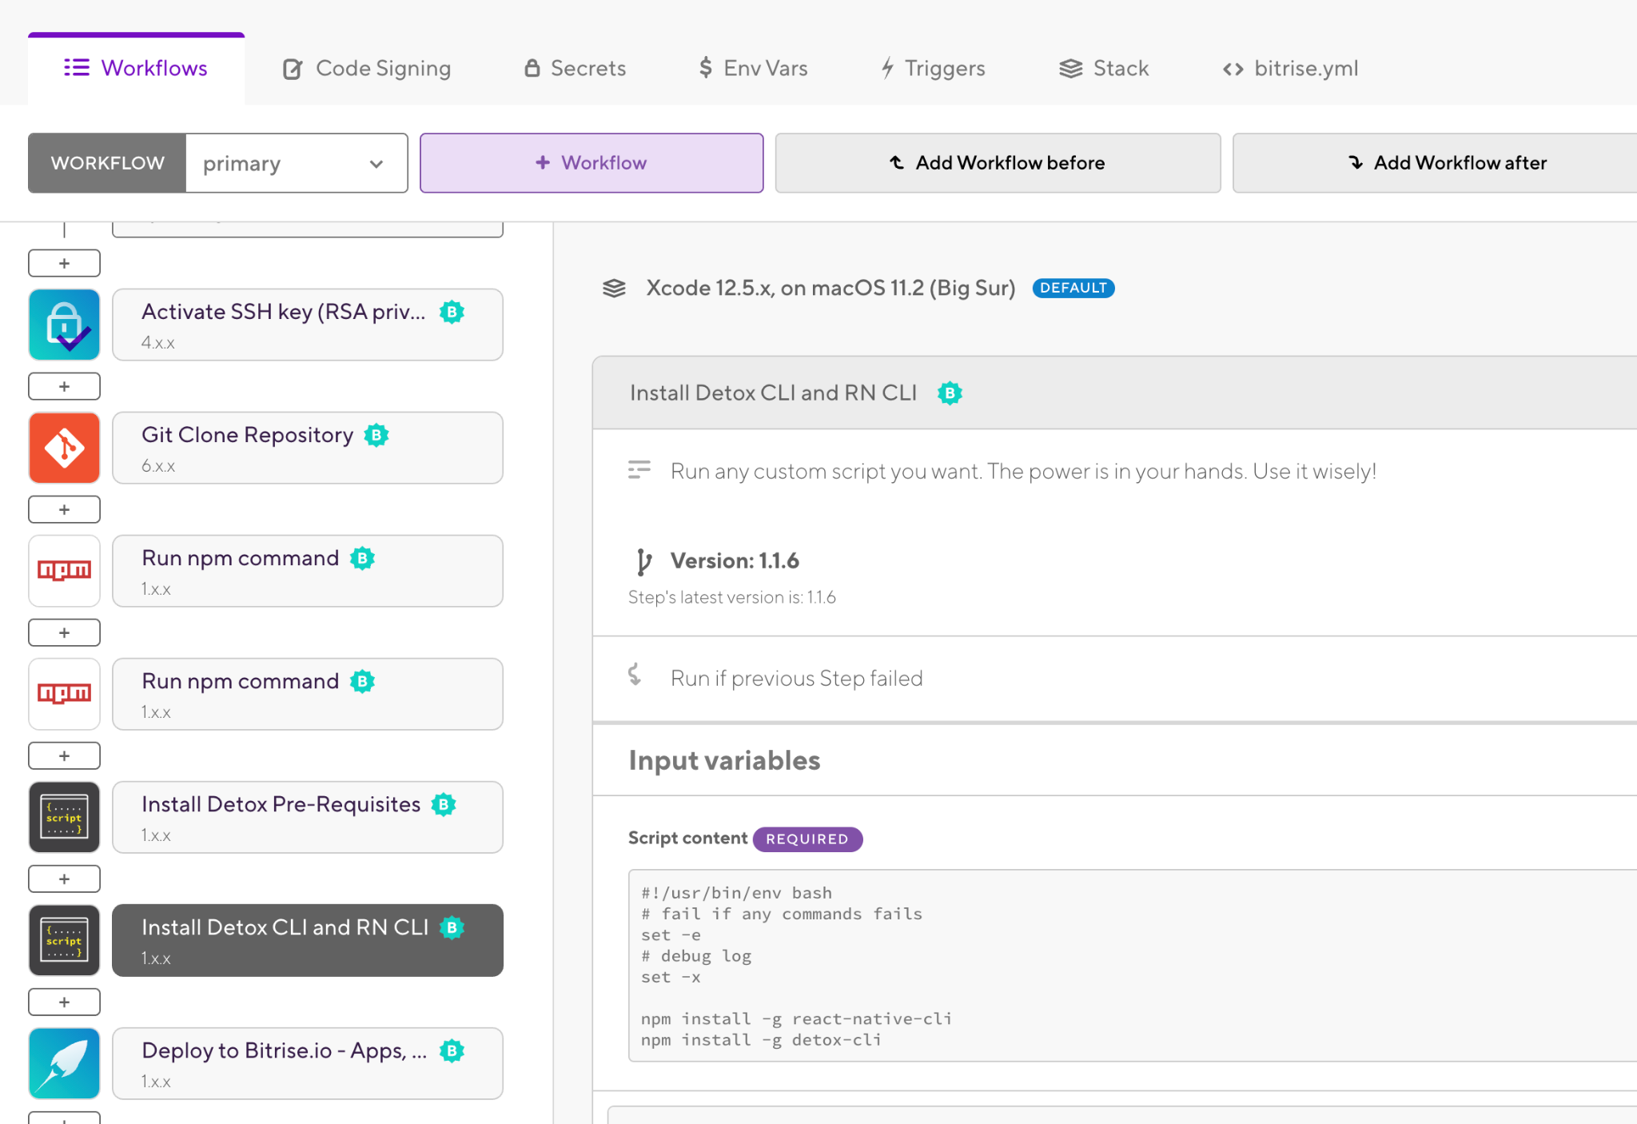Click the step description lines icon
This screenshot has height=1124, width=1637.
click(639, 470)
